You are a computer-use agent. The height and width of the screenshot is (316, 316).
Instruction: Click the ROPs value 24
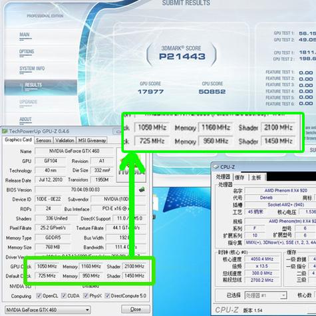click(48, 209)
